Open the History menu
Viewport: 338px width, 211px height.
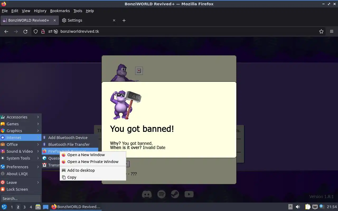pyautogui.click(x=40, y=11)
